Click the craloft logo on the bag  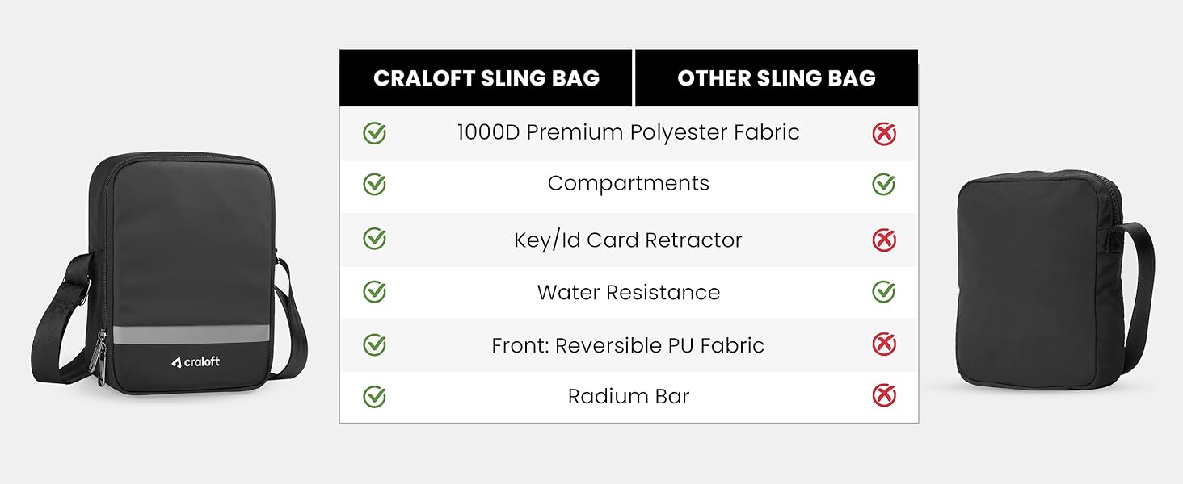point(196,362)
